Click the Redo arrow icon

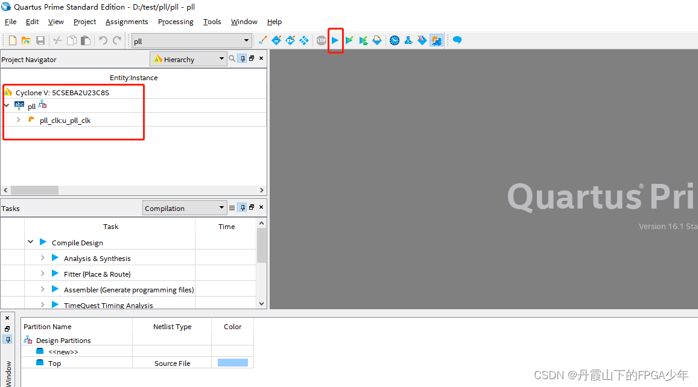(117, 40)
